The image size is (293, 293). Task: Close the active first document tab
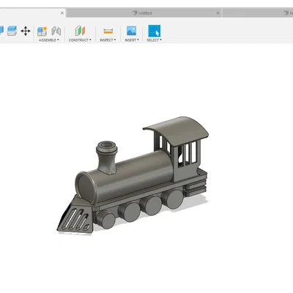coord(62,13)
